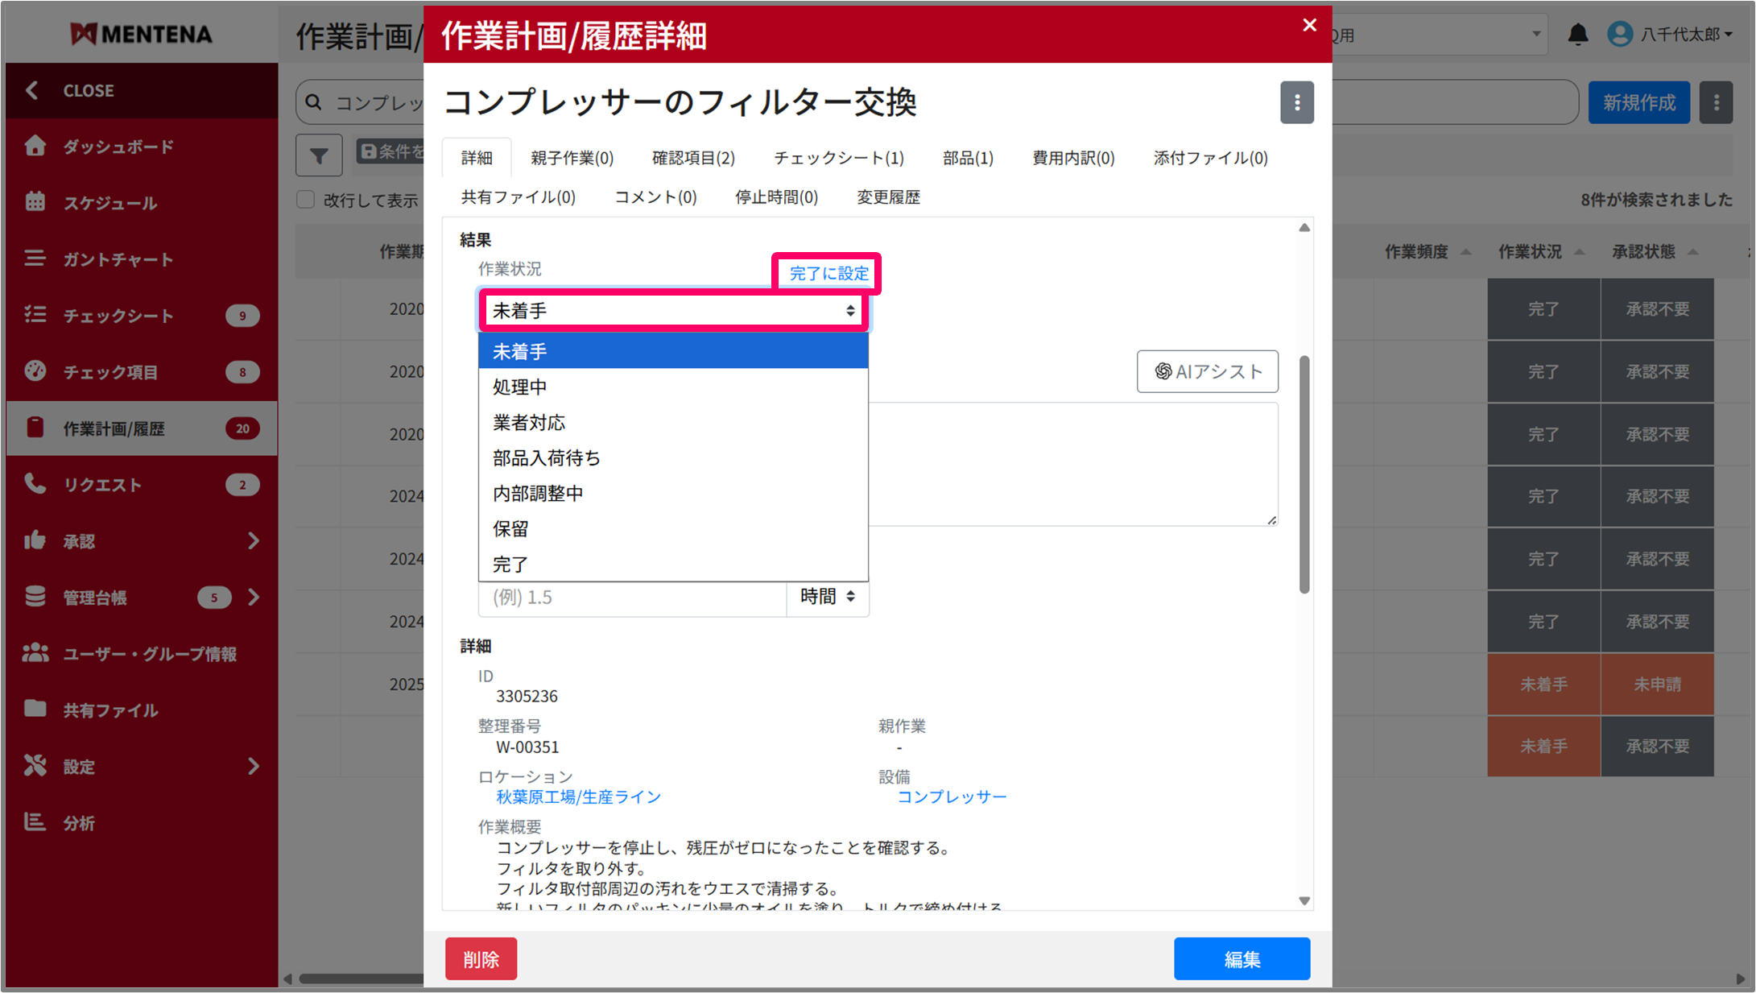Screen dimensions: 1756x993
Task: Open the 時間 unit dropdown
Action: tap(827, 597)
